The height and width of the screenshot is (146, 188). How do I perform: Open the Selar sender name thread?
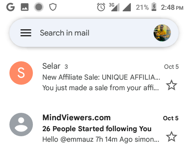click(51, 66)
